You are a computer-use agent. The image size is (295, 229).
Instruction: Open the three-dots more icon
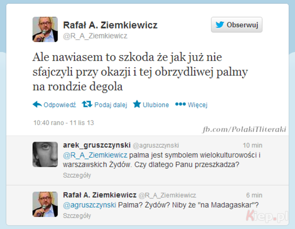(180, 104)
